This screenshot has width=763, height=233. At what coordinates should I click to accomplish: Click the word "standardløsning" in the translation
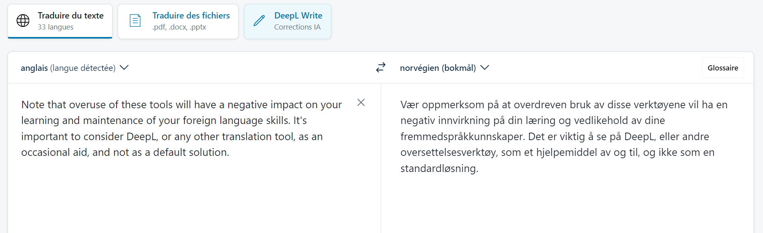(438, 168)
